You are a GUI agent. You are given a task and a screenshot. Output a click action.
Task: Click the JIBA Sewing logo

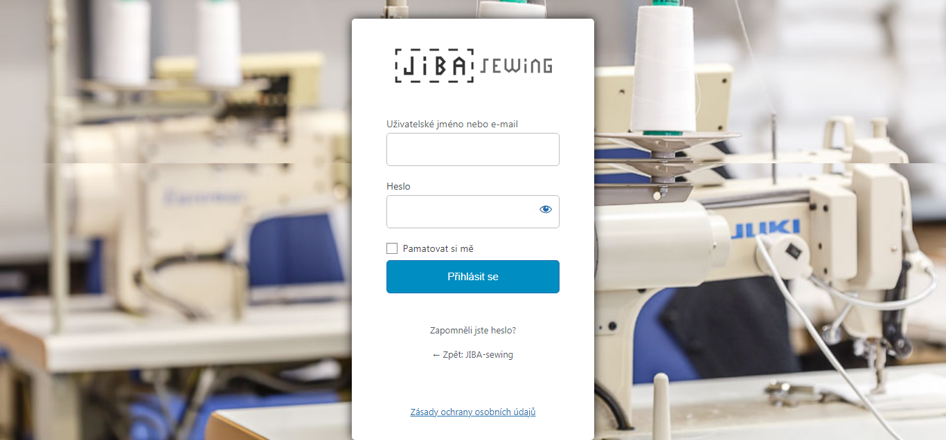pyautogui.click(x=473, y=66)
